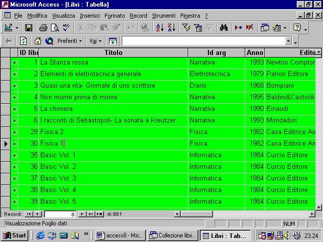Switch to access8 Word taskbar button
The image size is (323, 242).
pos(120,235)
